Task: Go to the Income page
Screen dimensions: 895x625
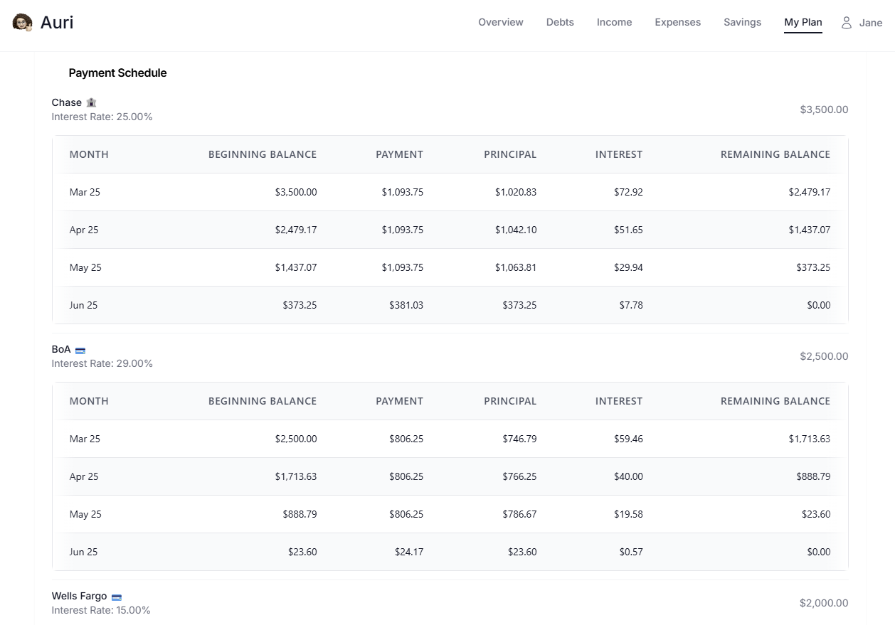Action: pyautogui.click(x=614, y=22)
